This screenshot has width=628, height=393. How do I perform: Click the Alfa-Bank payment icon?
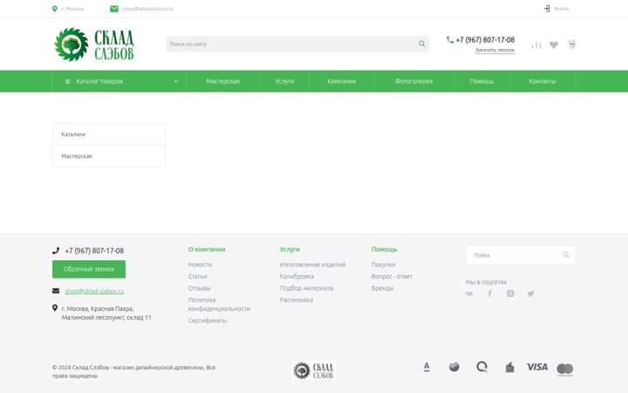(427, 367)
